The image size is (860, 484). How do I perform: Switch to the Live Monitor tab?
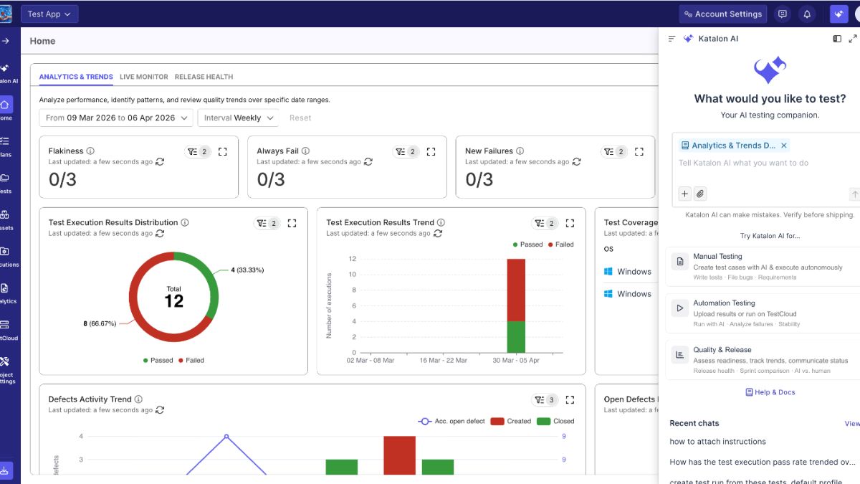click(x=144, y=77)
